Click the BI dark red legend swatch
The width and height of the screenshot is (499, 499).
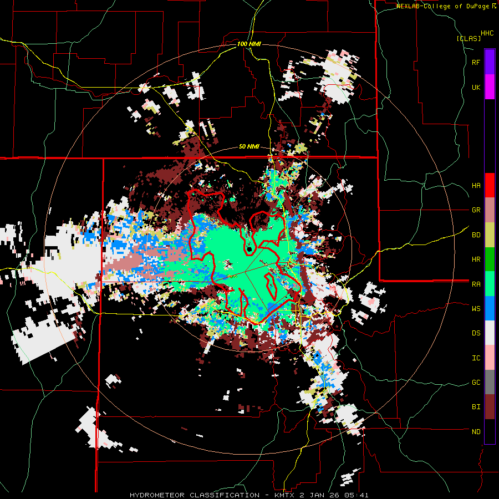(490, 407)
